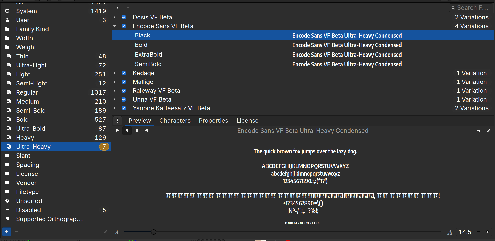Click the Light weight category
Image resolution: width=495 pixels, height=241 pixels.
tap(56, 74)
